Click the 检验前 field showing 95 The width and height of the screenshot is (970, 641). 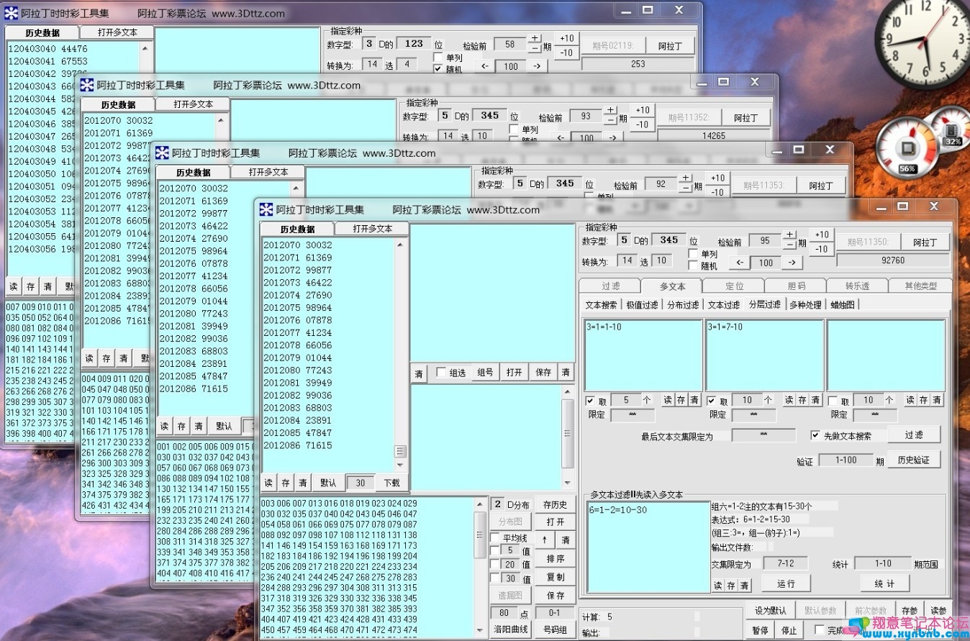click(764, 242)
